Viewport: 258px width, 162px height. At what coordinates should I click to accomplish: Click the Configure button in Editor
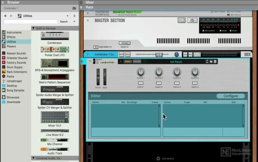click(x=231, y=96)
